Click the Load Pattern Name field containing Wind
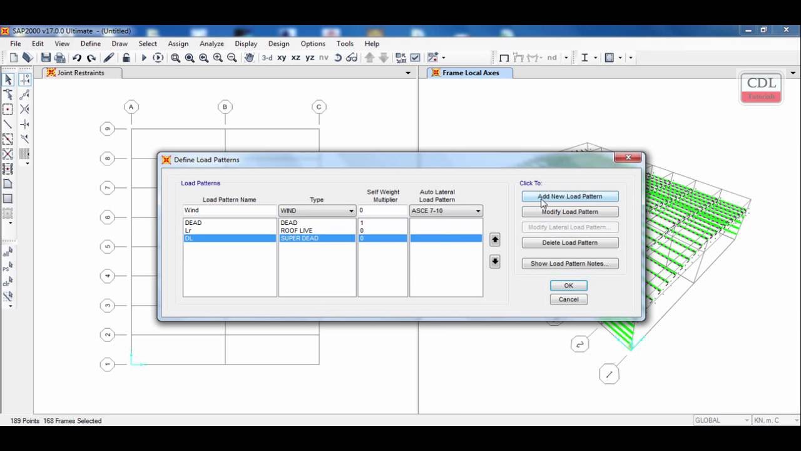This screenshot has height=451, width=801. pyautogui.click(x=230, y=210)
